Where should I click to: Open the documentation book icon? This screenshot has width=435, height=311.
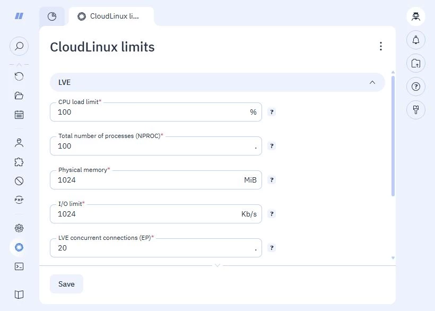(19, 295)
